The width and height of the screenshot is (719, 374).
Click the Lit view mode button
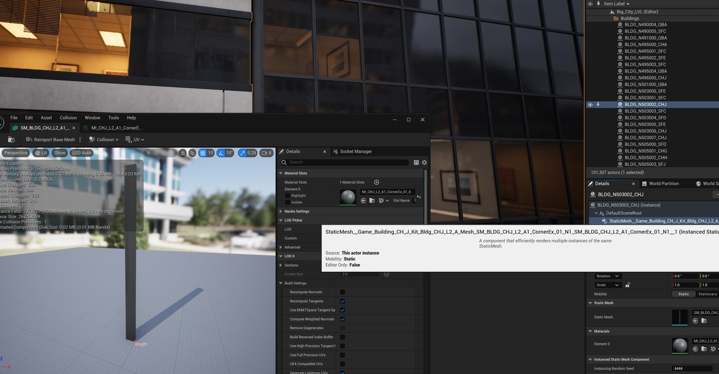coord(41,153)
